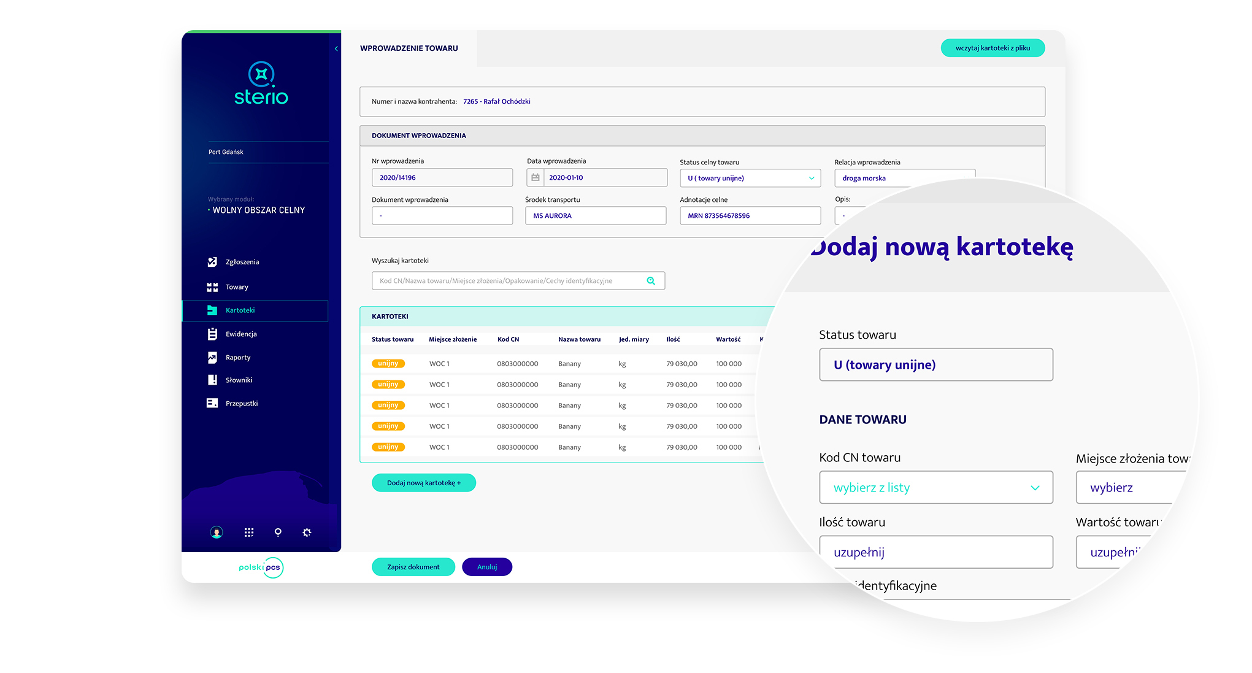Click Ilość towaru uzupełnij field
Screen dimensions: 1252x673
point(936,552)
